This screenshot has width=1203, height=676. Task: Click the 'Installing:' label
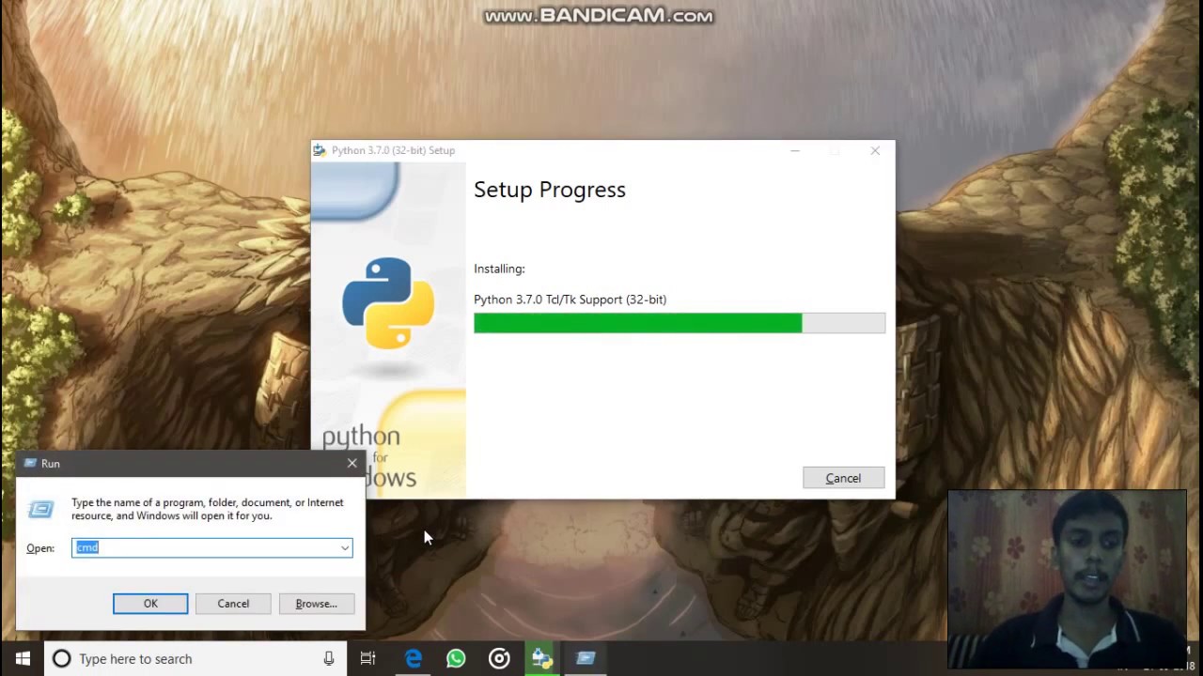[x=499, y=269]
